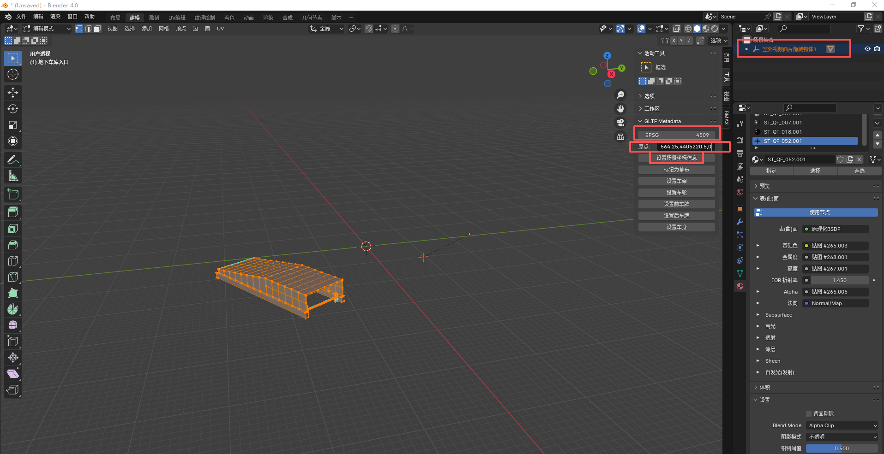Collapse the GLTF Metadata panel

(640, 121)
